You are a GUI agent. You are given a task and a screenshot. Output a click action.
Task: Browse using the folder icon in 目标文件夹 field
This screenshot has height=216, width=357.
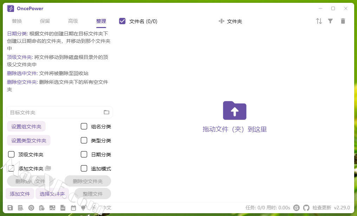pos(106,112)
